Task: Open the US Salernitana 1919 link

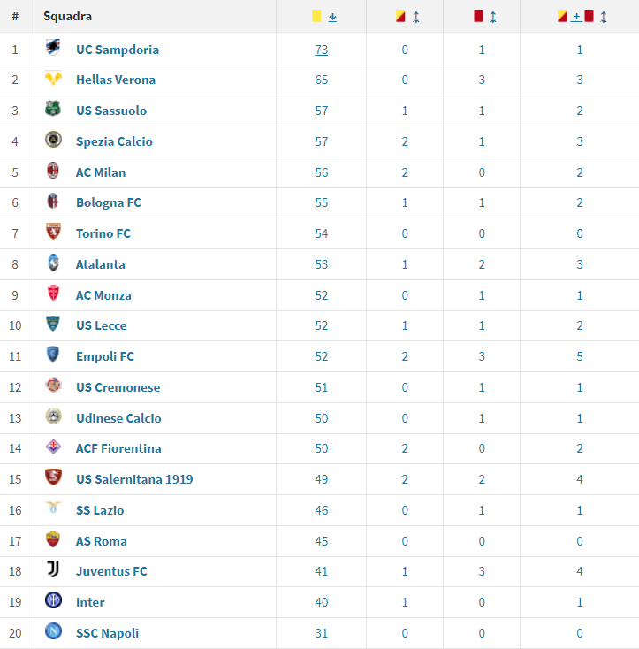Action: click(x=134, y=479)
